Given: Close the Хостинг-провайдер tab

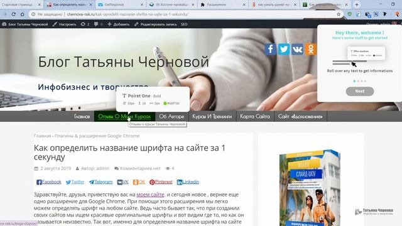Looking at the screenshot, I should [193, 4].
